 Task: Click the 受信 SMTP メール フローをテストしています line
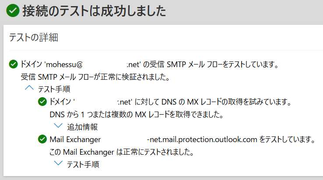150,65
